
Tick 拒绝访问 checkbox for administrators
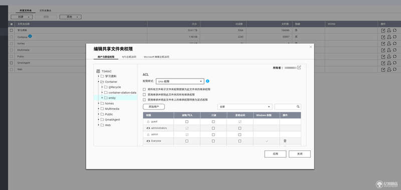[240, 128]
